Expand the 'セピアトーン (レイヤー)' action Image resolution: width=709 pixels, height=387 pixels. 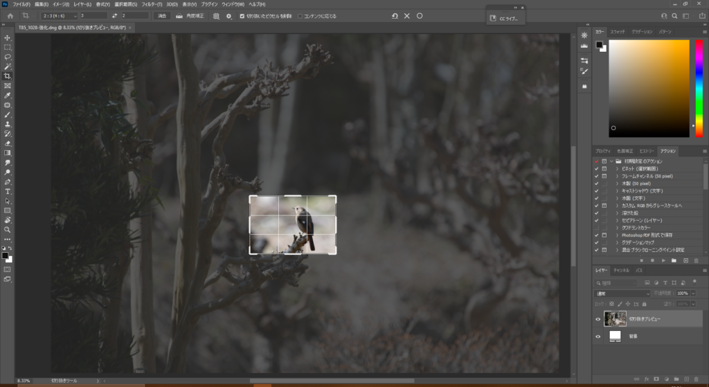[x=617, y=219]
